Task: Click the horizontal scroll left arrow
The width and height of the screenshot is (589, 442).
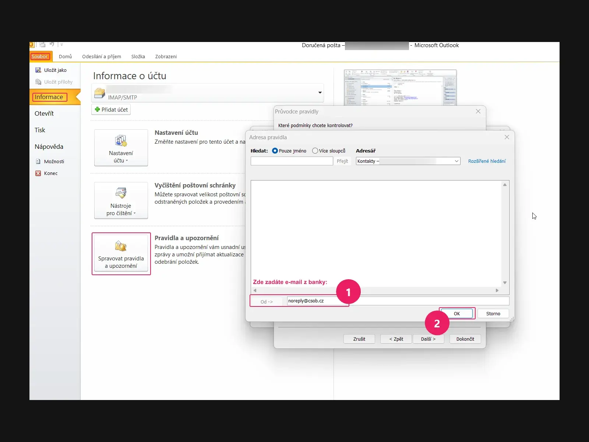Action: point(255,290)
